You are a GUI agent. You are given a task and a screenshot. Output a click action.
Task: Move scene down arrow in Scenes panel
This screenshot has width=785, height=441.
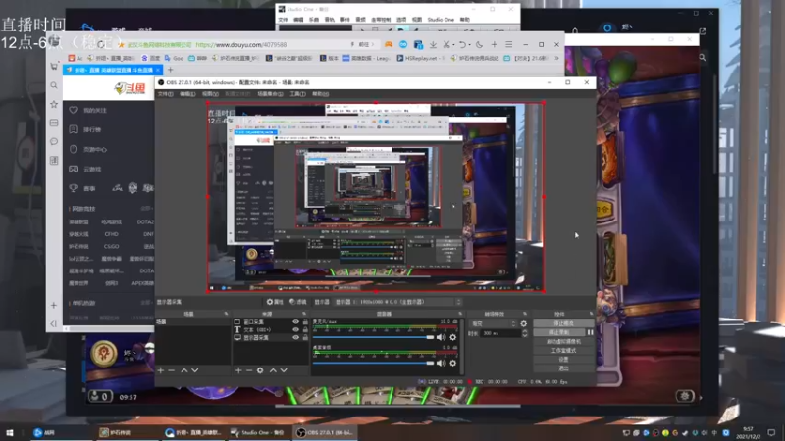[x=194, y=370]
